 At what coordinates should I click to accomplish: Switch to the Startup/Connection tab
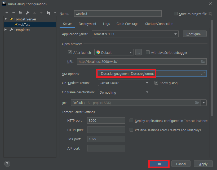click(x=159, y=24)
